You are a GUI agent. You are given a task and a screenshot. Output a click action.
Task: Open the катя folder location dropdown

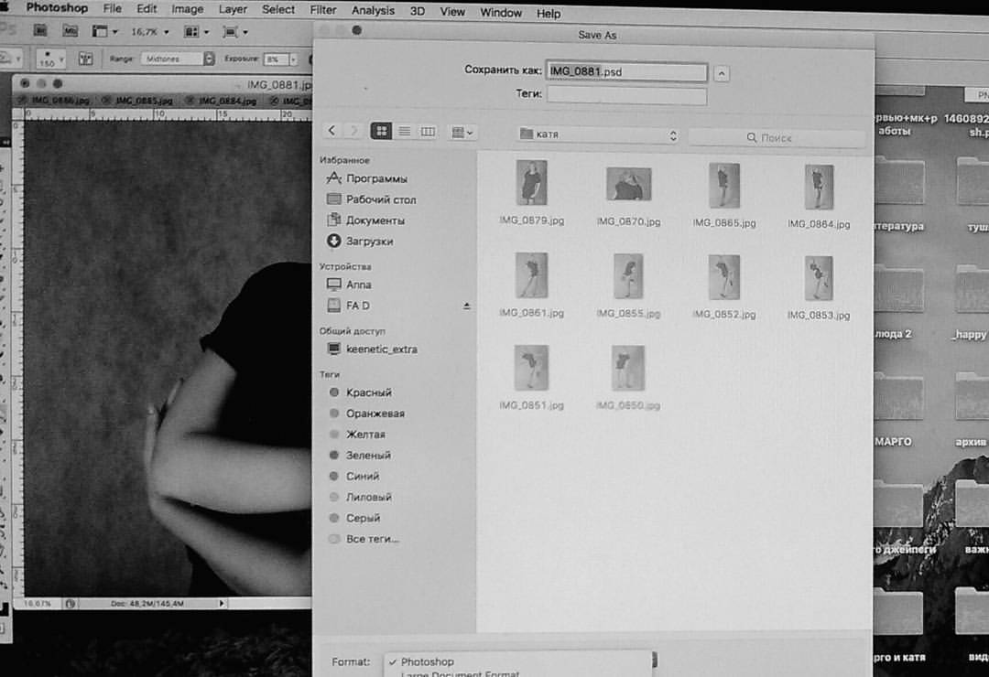click(598, 134)
